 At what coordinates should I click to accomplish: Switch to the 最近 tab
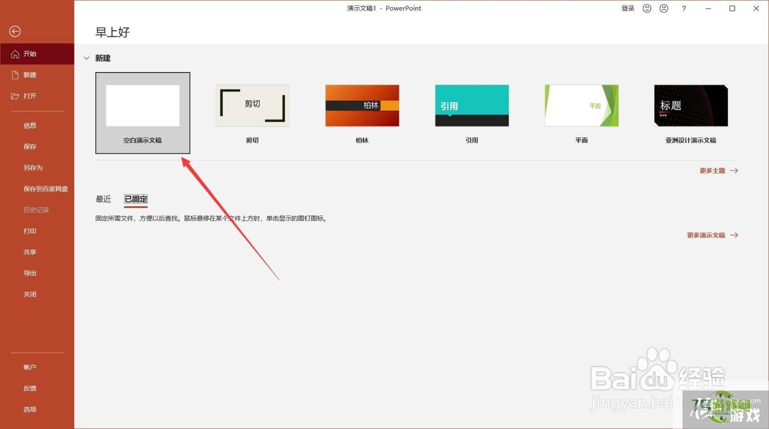[103, 199]
